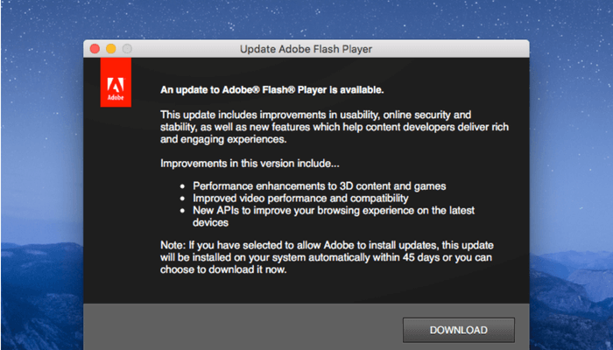Screen dimensions: 613x350
Task: Click the greyed-out zoom window button
Action: 127,49
